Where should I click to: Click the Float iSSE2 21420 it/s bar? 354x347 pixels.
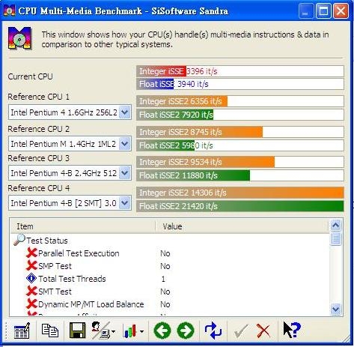point(240,206)
